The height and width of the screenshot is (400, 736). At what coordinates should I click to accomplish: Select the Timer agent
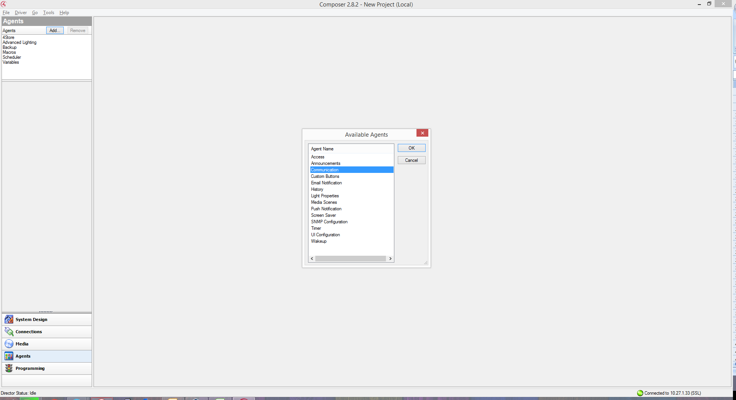tap(316, 228)
